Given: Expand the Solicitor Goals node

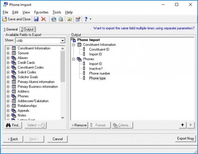Looking at the screenshot, I should click(8, 77).
